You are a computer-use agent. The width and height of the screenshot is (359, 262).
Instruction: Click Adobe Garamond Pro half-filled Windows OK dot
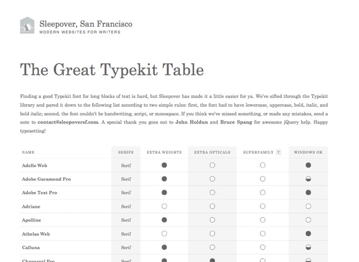308,179
